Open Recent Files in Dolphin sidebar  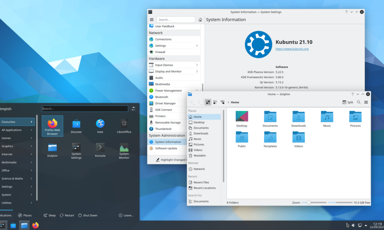pos(204,182)
